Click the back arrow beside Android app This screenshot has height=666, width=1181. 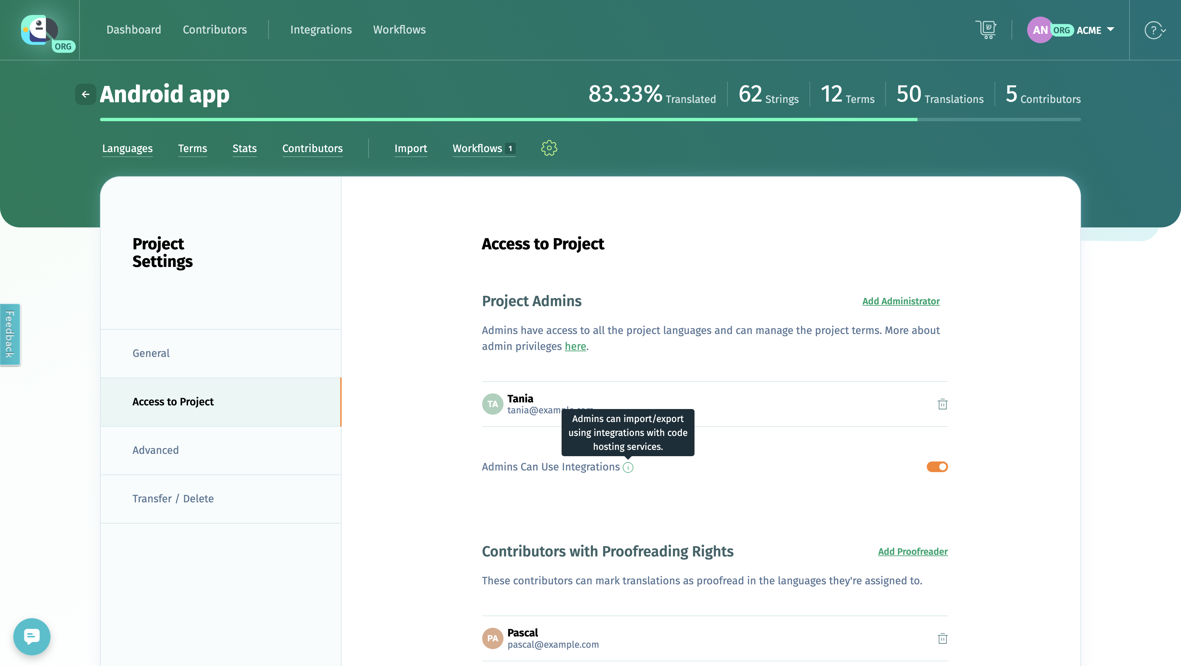tap(85, 94)
